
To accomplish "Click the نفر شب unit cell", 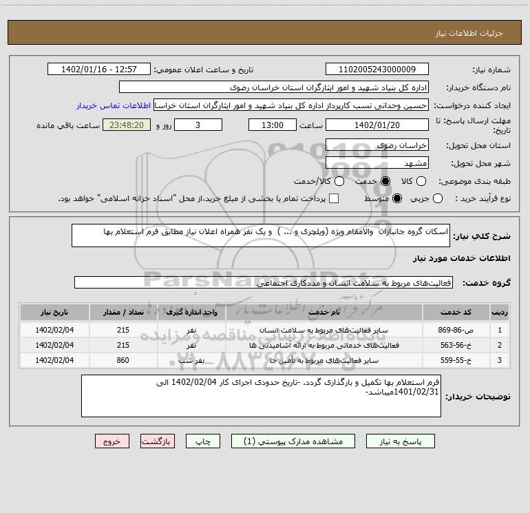I will point(191,361).
